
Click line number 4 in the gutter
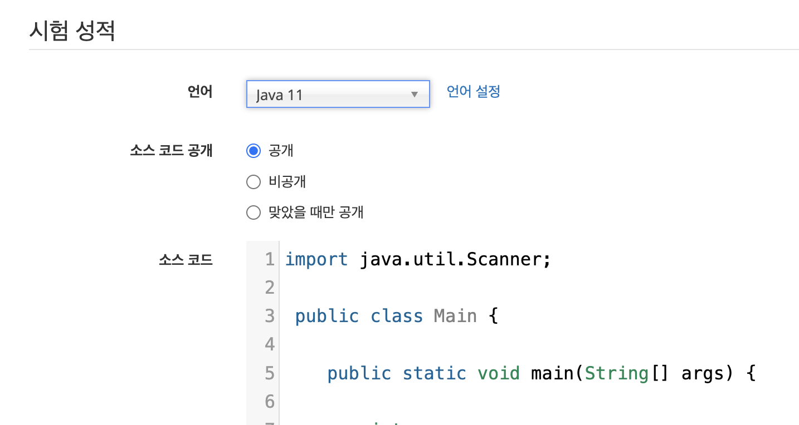tap(270, 344)
